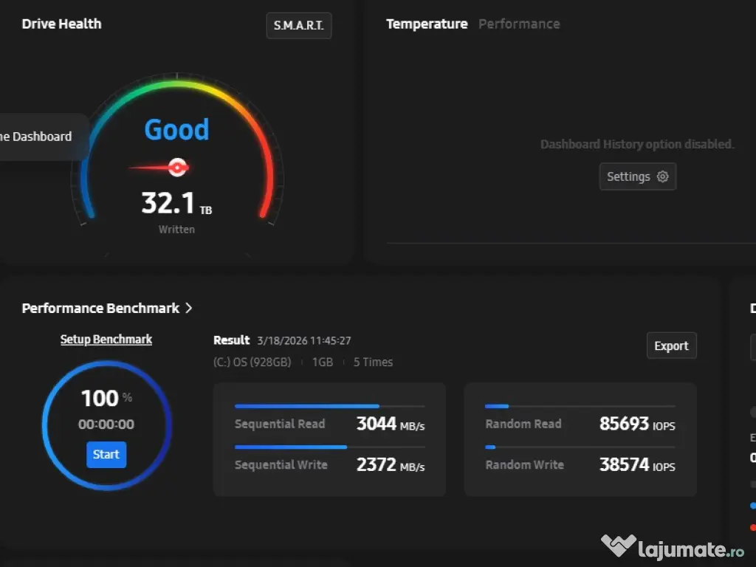Image resolution: width=756 pixels, height=567 pixels.
Task: Start the performance benchmark
Action: tap(106, 455)
